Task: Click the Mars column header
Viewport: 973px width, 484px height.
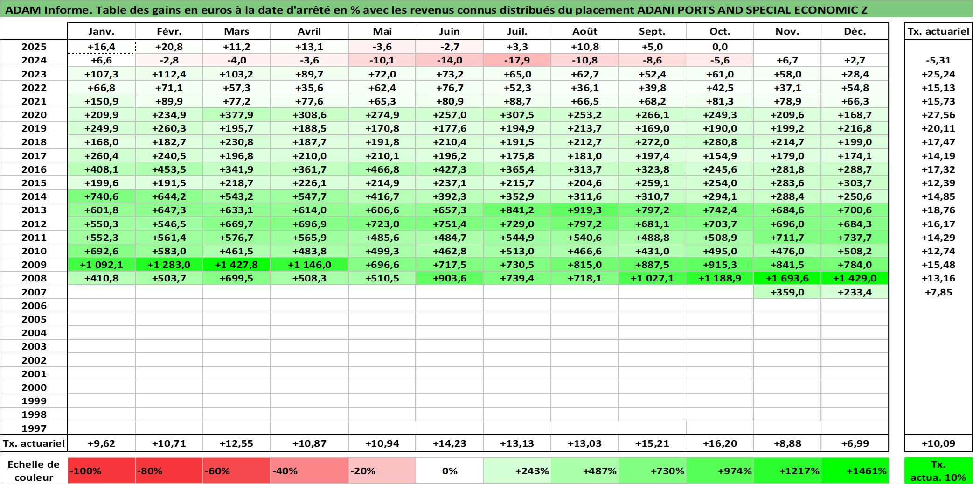Action: tap(236, 31)
